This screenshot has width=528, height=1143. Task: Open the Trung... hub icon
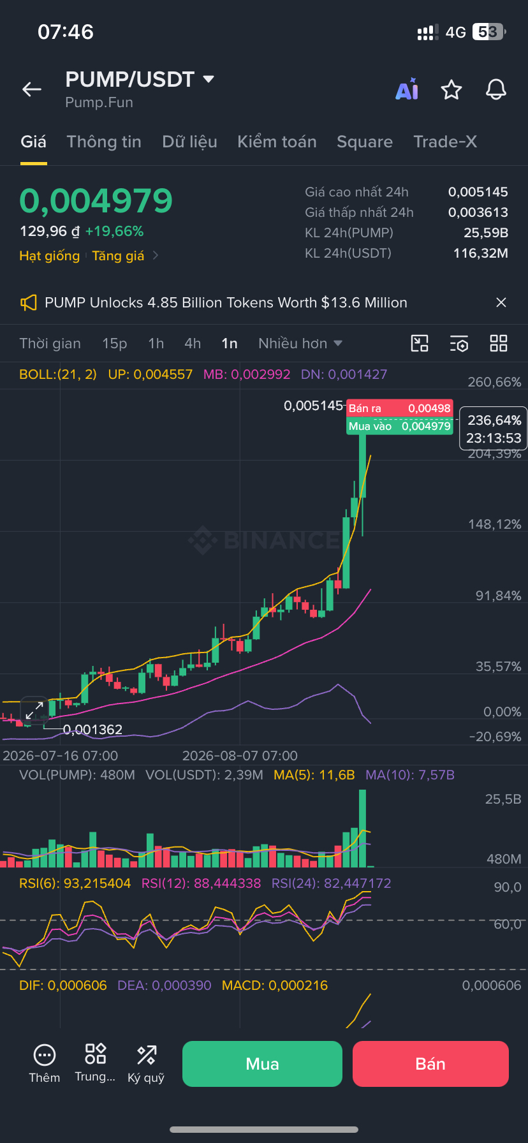[95, 1054]
